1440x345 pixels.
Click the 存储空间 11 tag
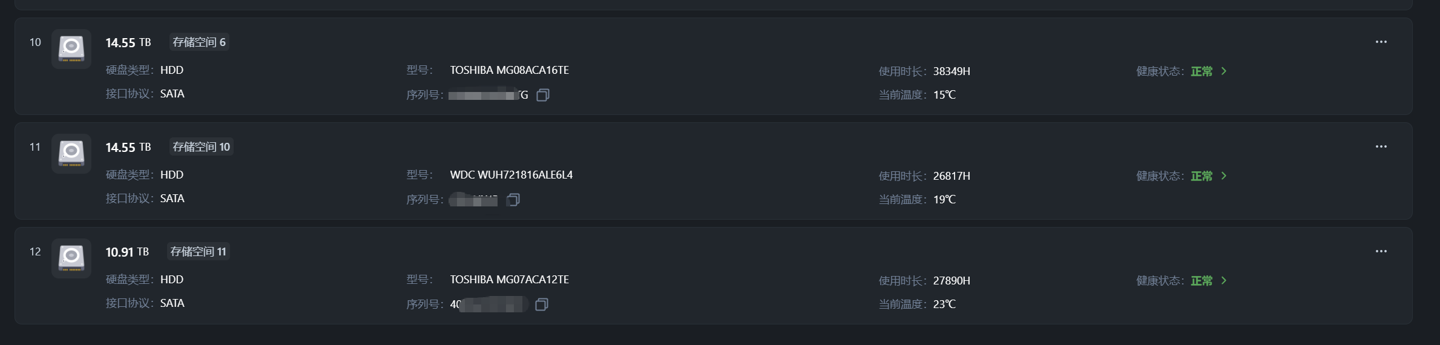tap(198, 252)
